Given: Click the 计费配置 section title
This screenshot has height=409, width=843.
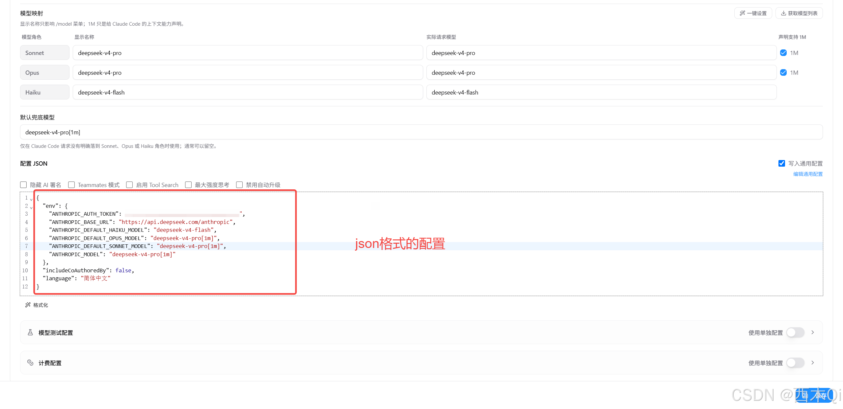Looking at the screenshot, I should pyautogui.click(x=50, y=363).
